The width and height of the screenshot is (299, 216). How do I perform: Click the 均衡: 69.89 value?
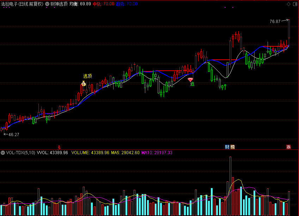80,4
